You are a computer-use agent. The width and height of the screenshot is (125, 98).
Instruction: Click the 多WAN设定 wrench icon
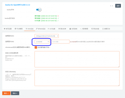[37, 29]
